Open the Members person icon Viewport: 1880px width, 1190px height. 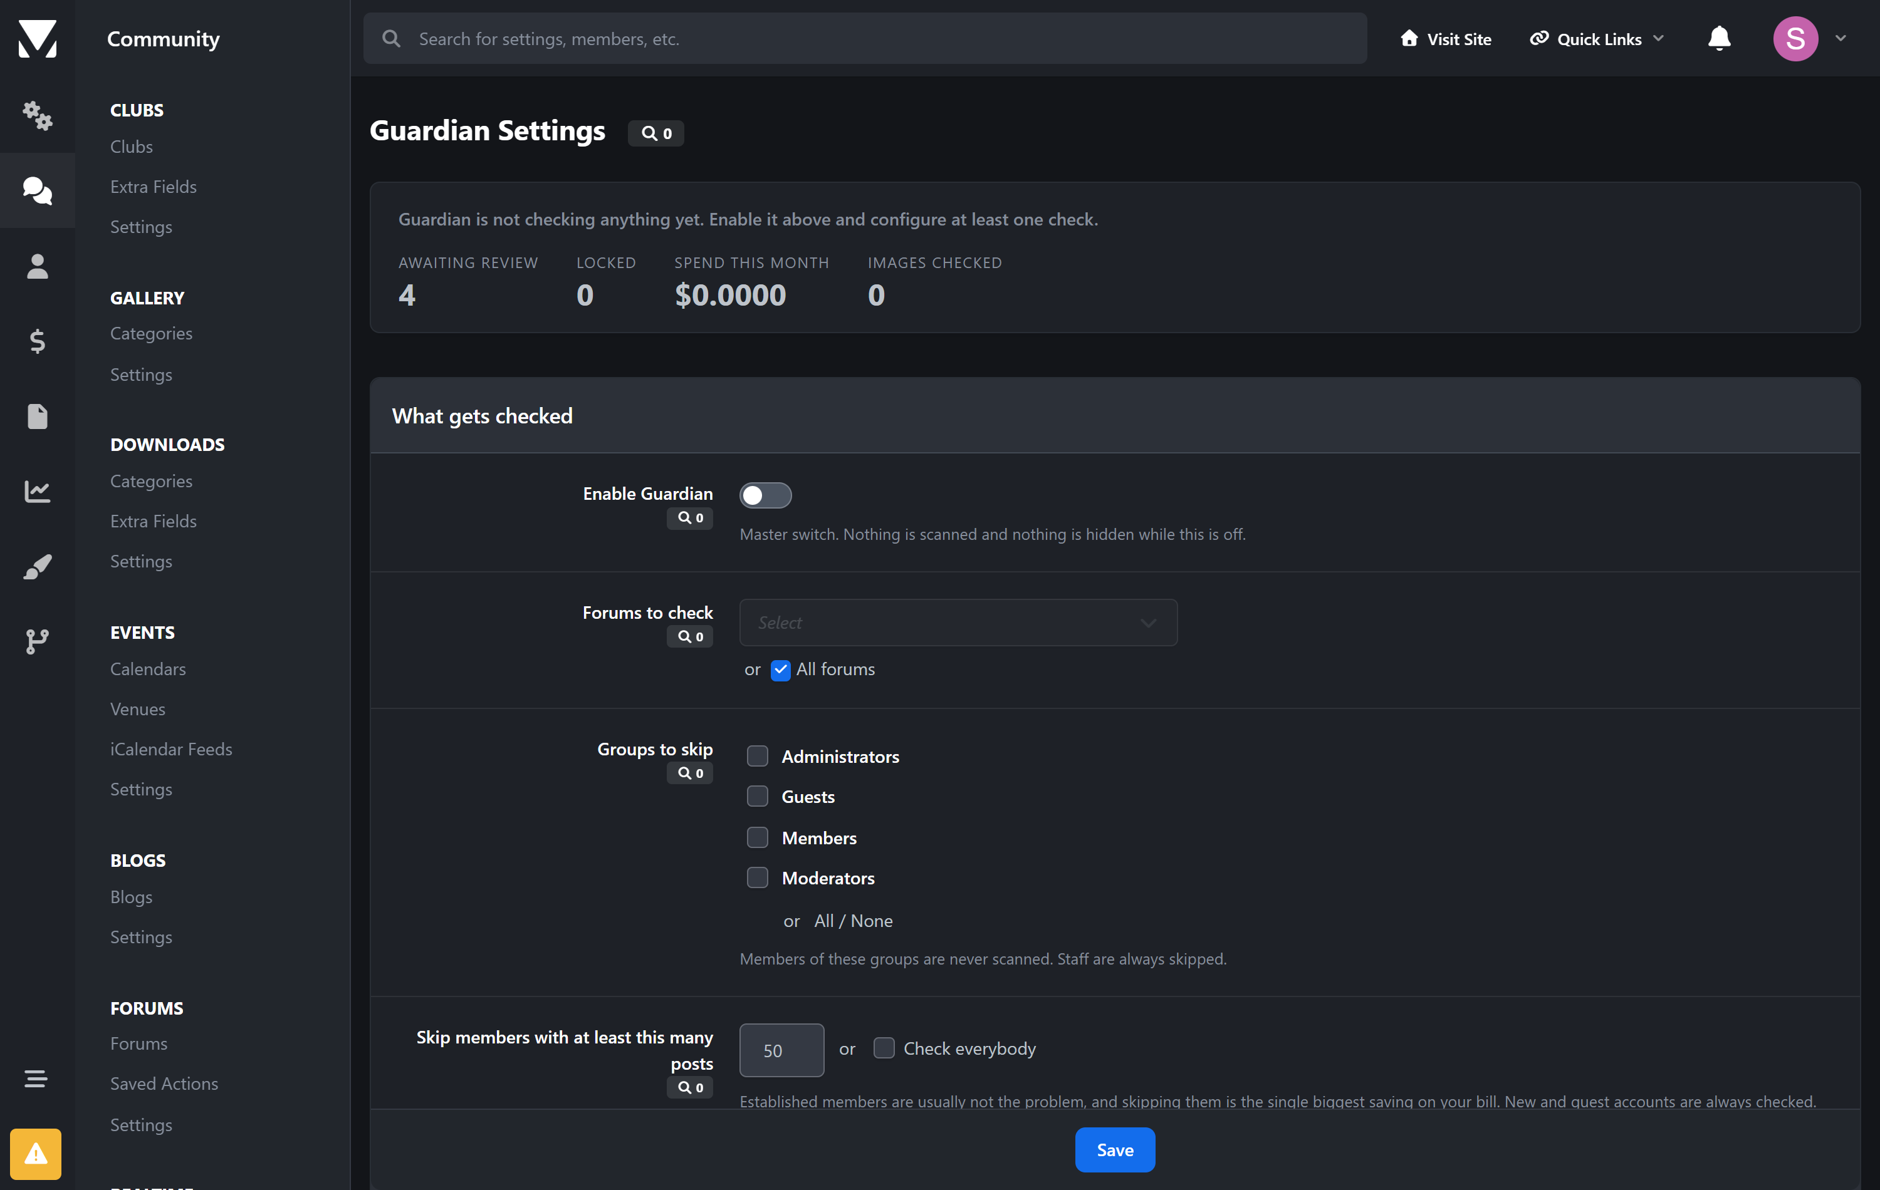(x=37, y=266)
